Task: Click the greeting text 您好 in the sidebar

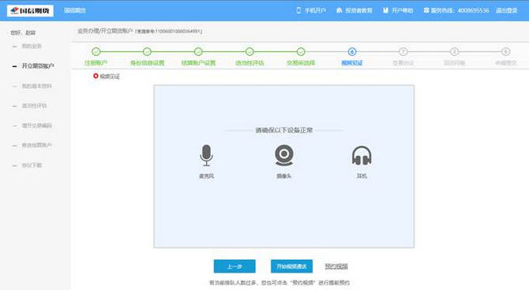Action: [x=23, y=32]
